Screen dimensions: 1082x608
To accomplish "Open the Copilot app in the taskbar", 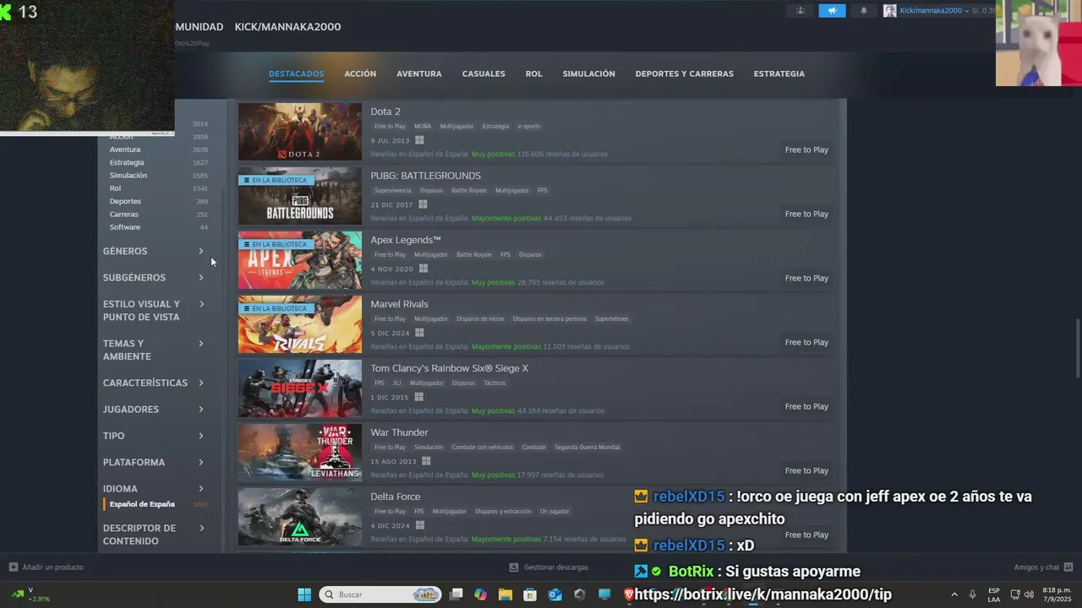I will [x=481, y=594].
